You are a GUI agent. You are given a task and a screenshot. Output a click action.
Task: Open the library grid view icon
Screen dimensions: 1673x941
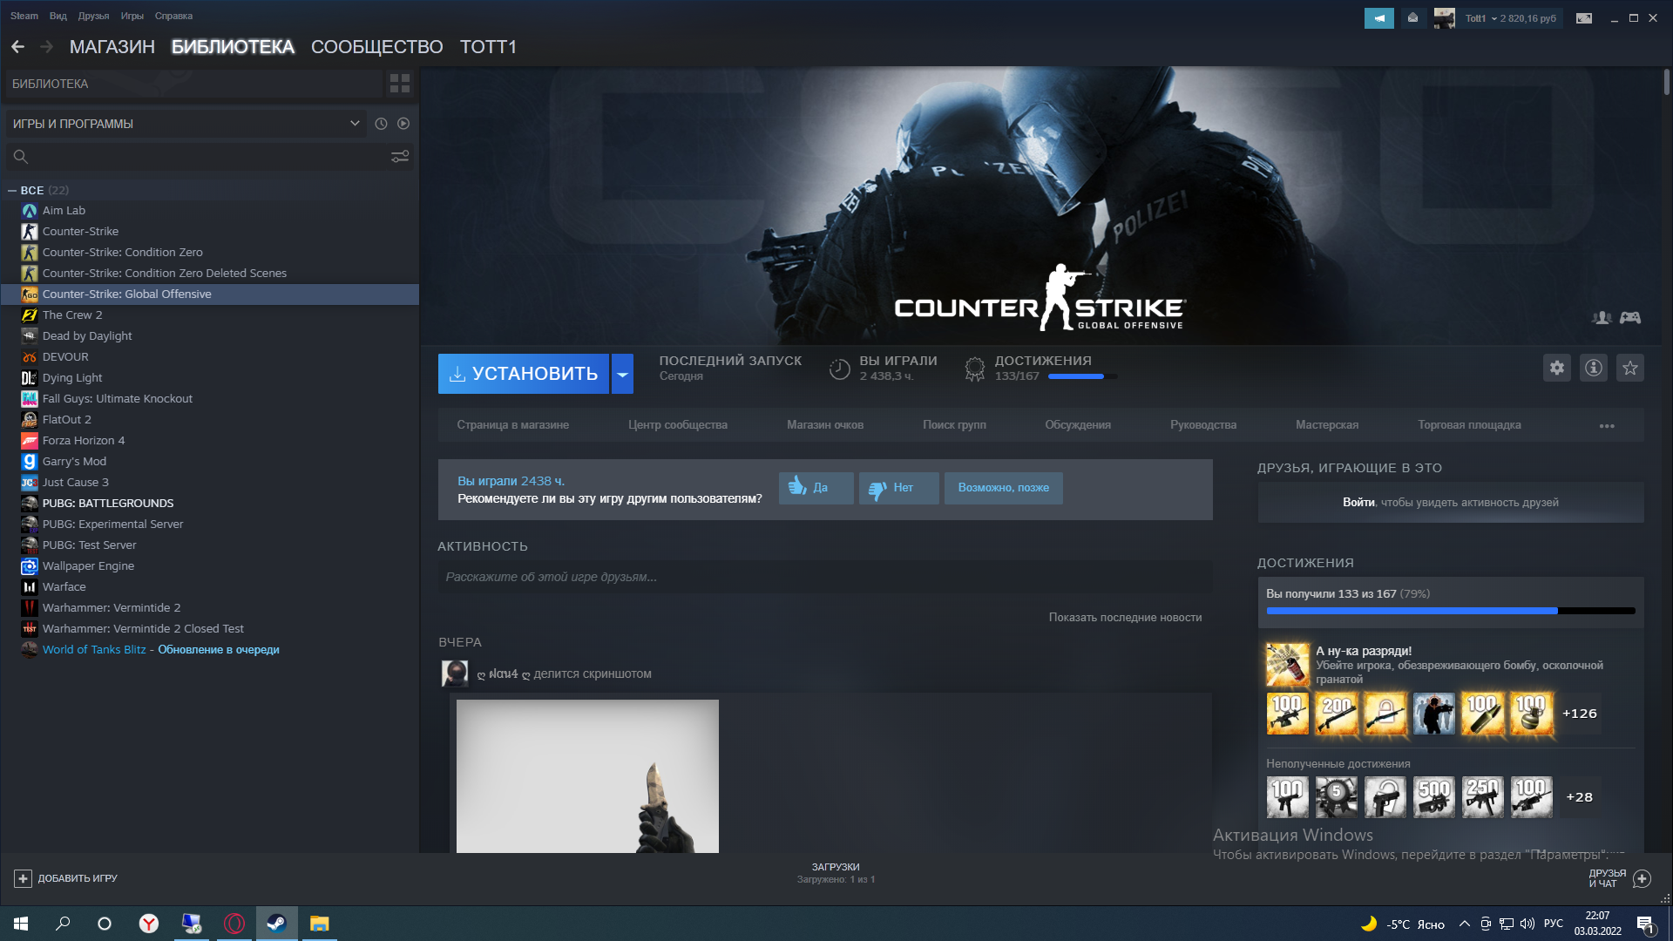[400, 84]
